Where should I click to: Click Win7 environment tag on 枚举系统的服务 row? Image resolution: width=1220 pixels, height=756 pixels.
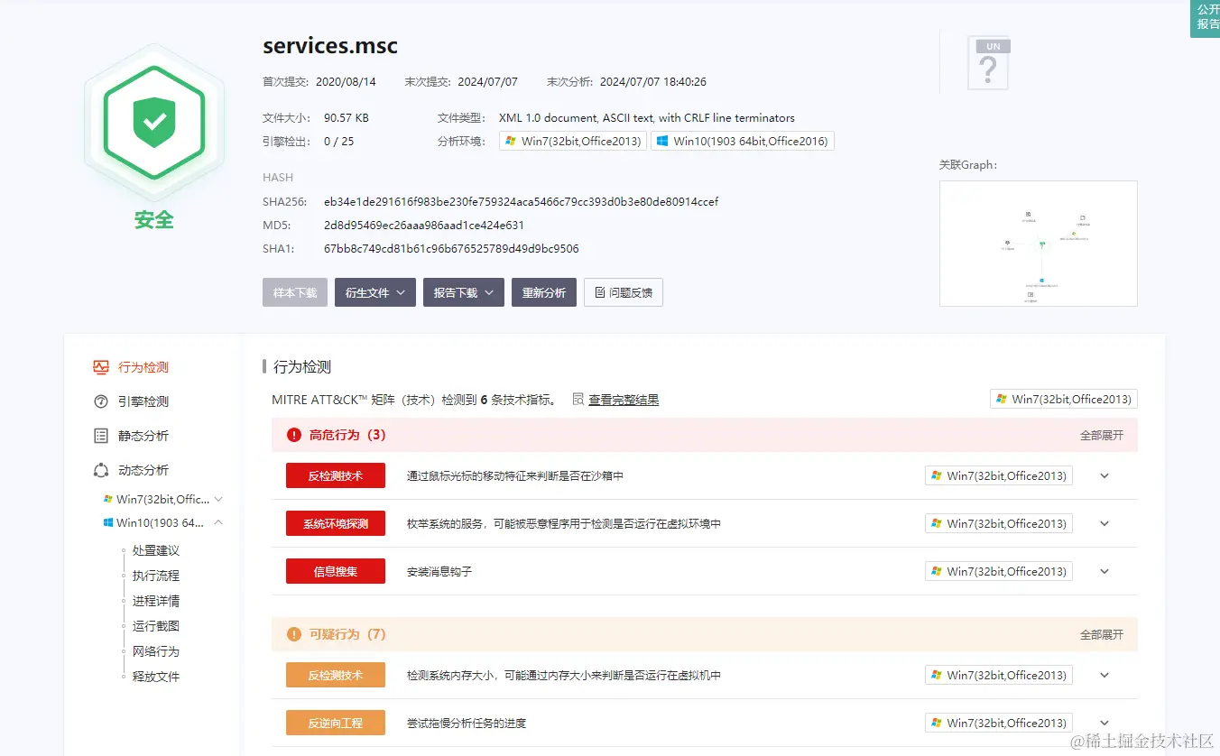tap(999, 523)
